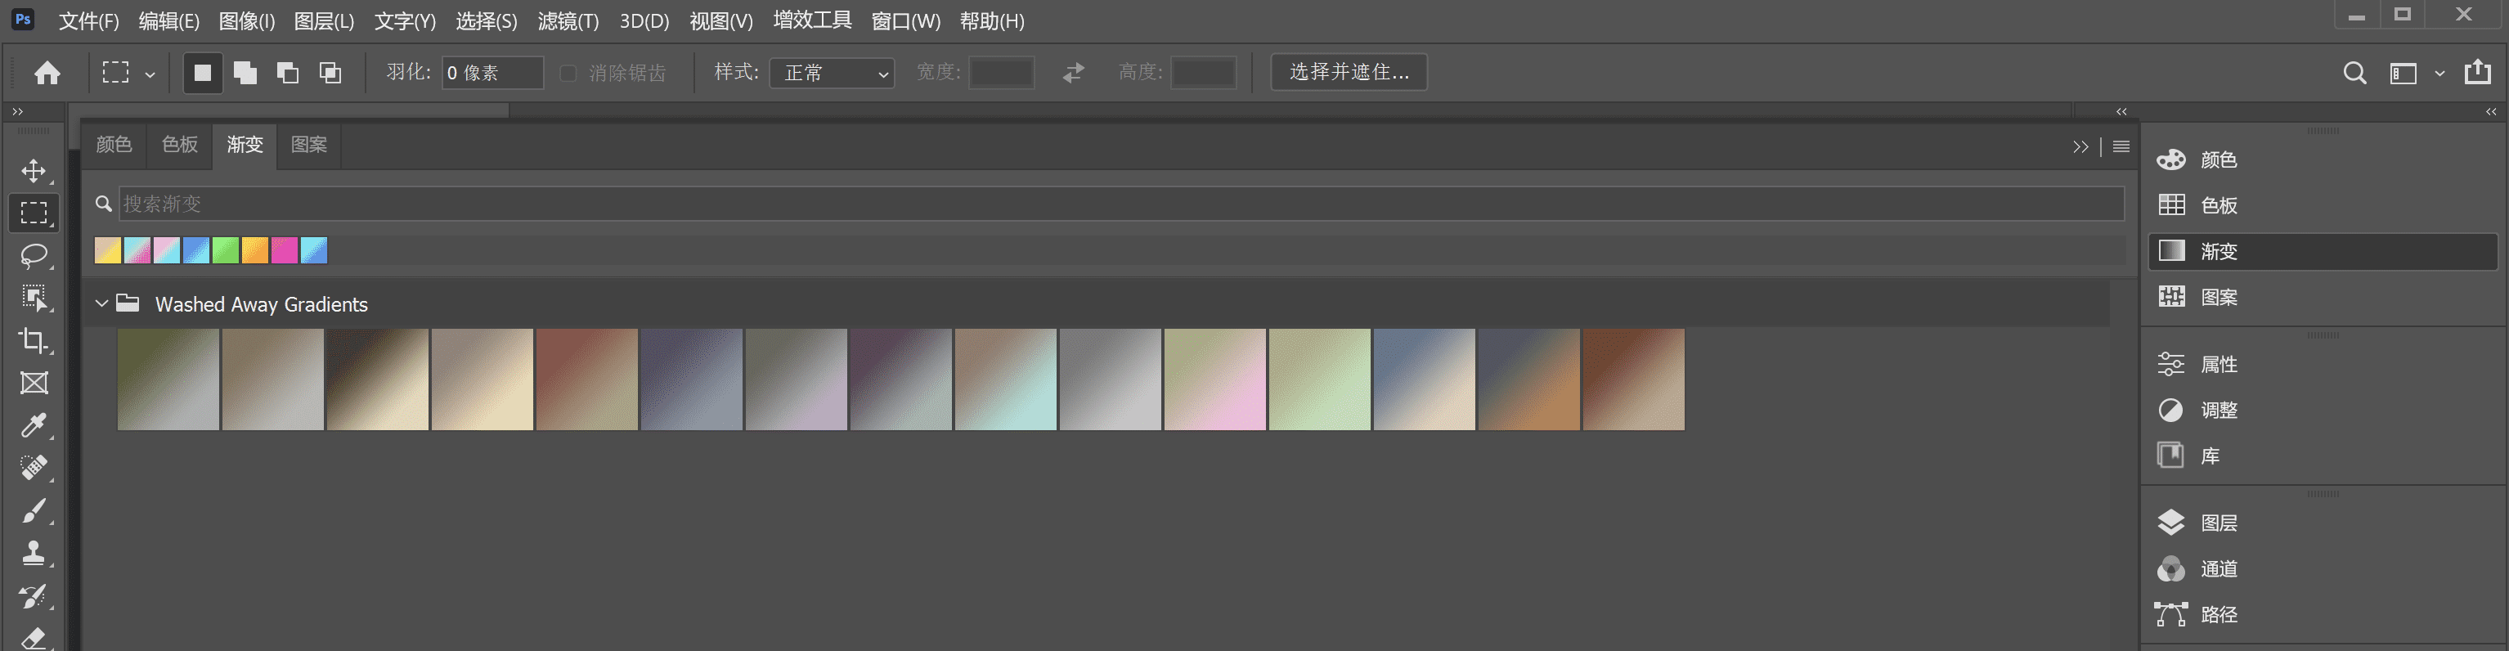
Task: Select the Lasso tool
Action: [x=33, y=255]
